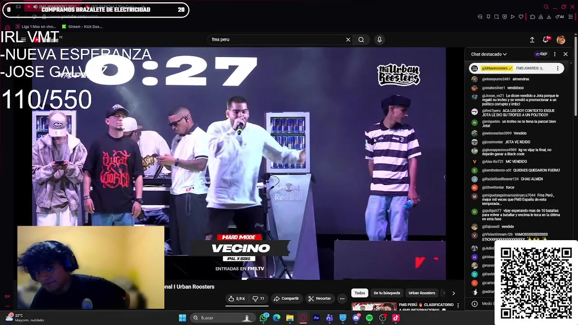Open the snapshot tool in browser toolbar
This screenshot has height=325, width=578.
(x=496, y=17)
